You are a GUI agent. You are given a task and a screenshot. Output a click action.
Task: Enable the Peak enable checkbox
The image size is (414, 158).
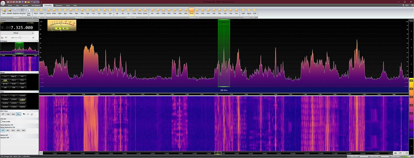[x=2, y=122]
